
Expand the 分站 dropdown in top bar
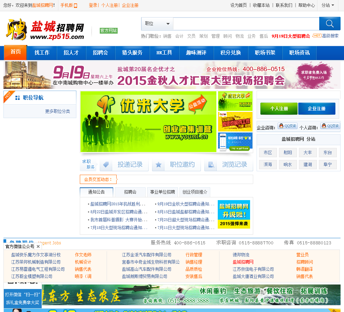(x=328, y=5)
